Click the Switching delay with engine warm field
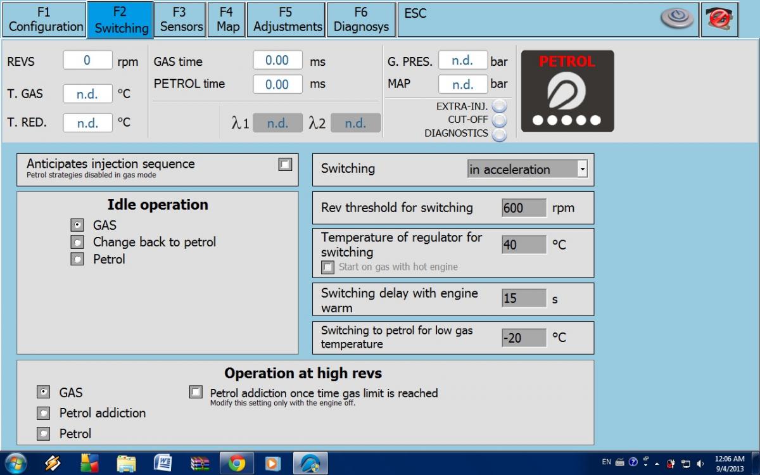Image resolution: width=760 pixels, height=475 pixels. (524, 299)
